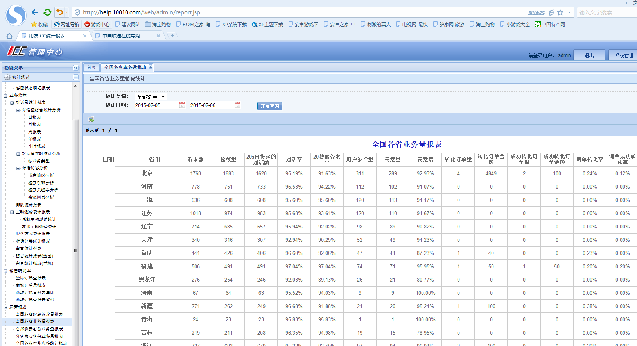Viewport: 637px width, 346px height.
Task: Open the 全国各省时段诉求量报表 tree item
Action: tap(39, 314)
